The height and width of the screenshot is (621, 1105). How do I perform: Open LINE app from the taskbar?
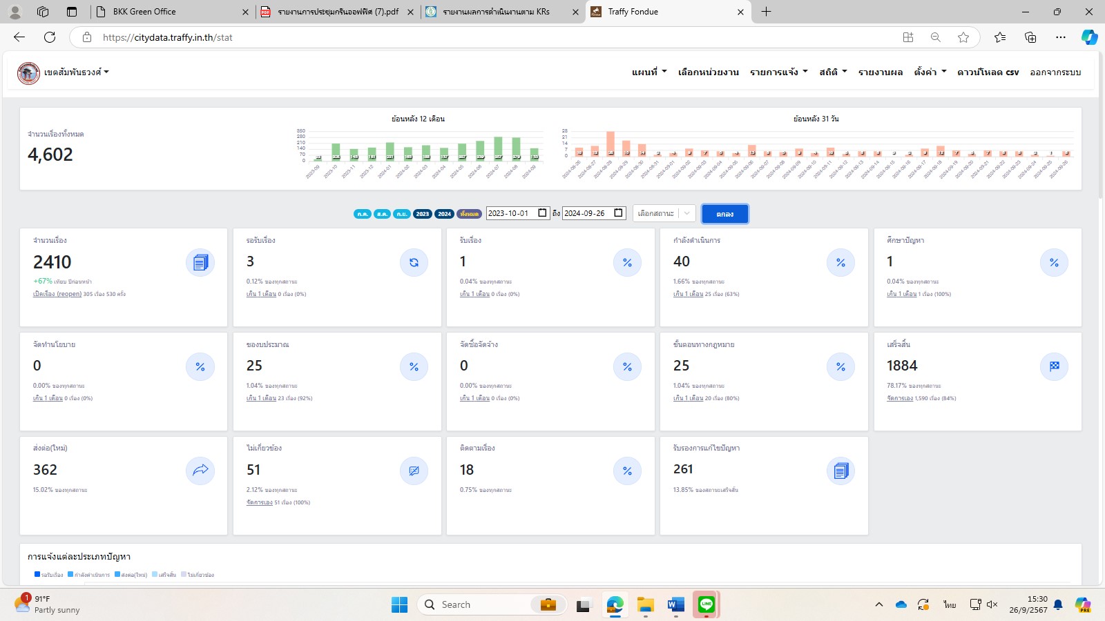[706, 605]
